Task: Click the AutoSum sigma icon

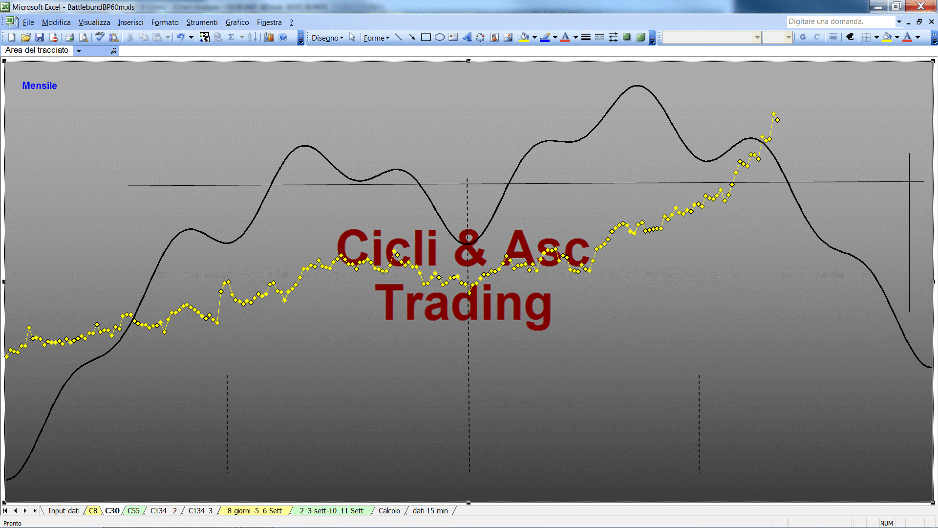Action: [232, 37]
